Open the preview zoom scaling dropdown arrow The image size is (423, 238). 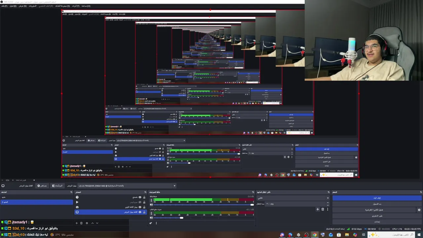(x=34, y=180)
